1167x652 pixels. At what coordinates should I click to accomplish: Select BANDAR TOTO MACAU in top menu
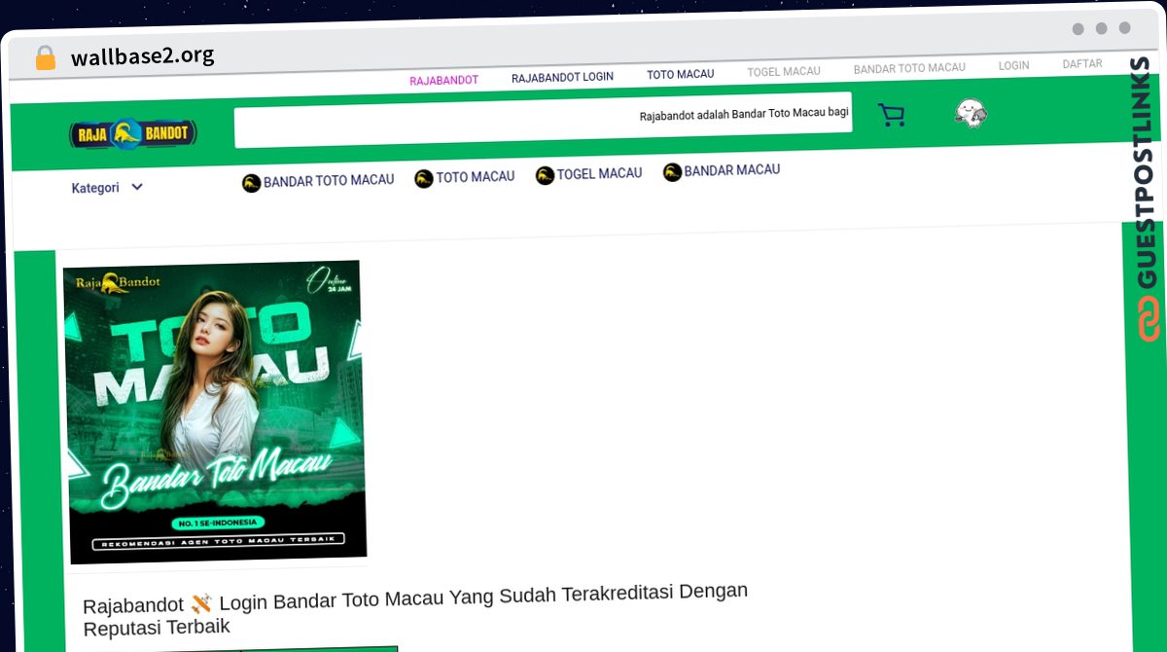[909, 68]
